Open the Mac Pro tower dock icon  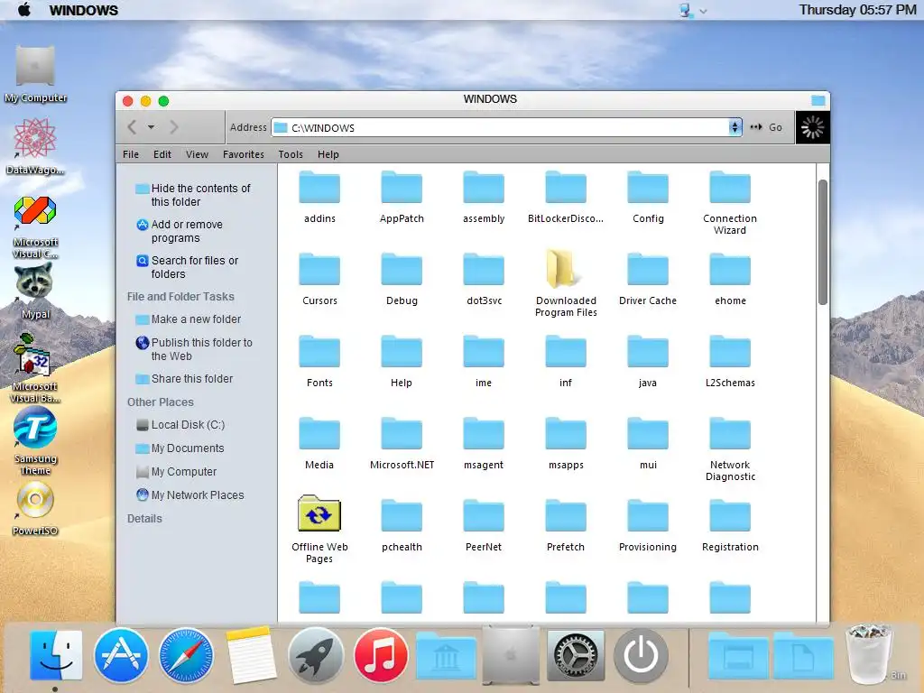coord(511,655)
